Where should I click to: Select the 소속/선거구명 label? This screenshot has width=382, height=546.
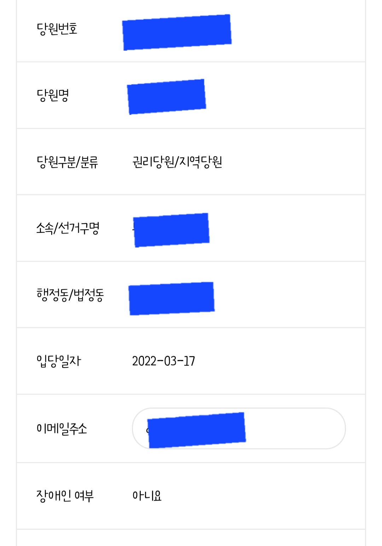pyautogui.click(x=68, y=228)
